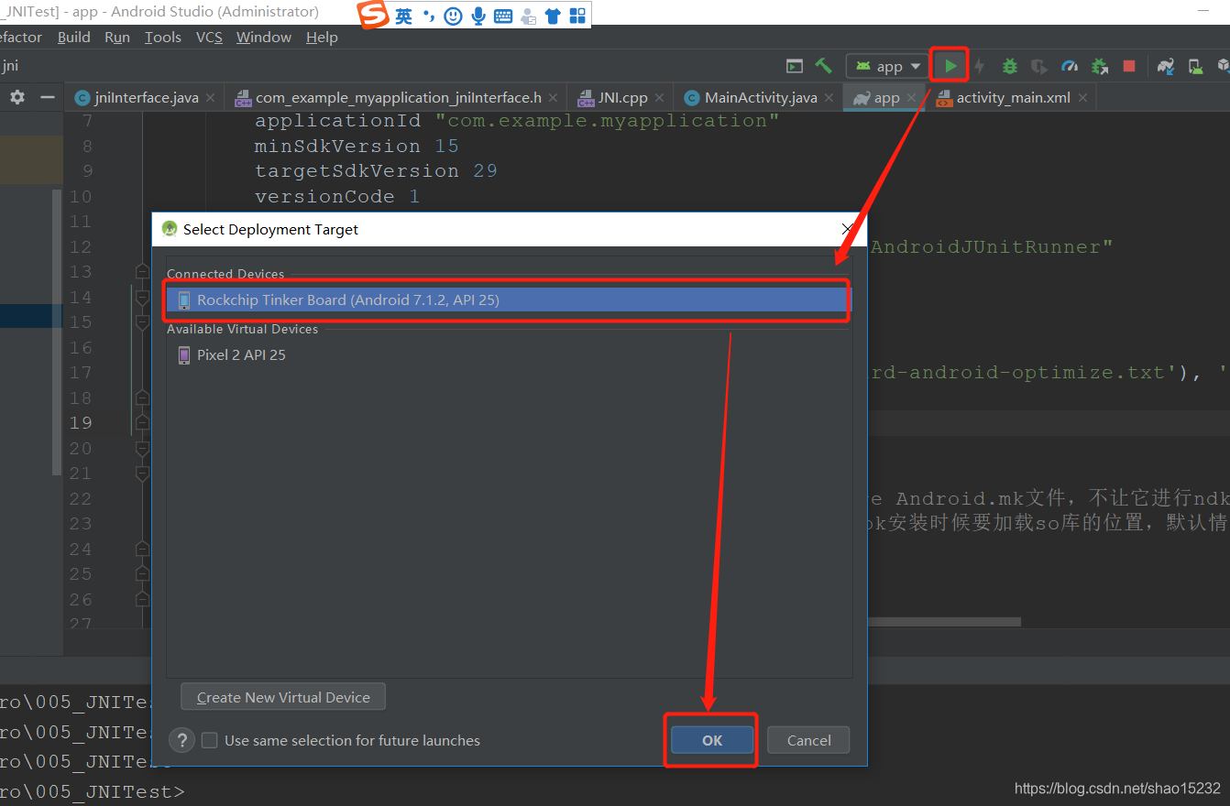Toggle Sogou 英 language mode
1230x806 pixels.
pyautogui.click(x=403, y=16)
